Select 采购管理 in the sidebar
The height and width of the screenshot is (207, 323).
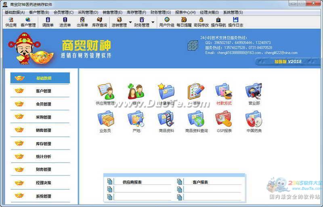point(40,117)
